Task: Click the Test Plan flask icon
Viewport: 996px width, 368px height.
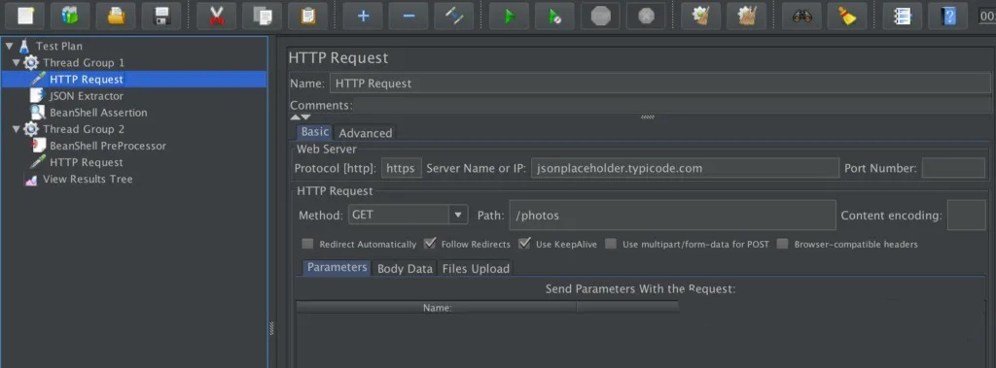Action: tap(24, 46)
